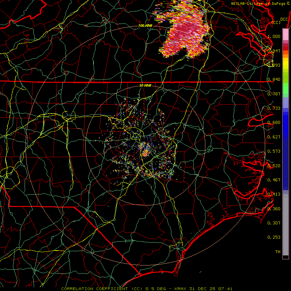Select the 0.627 legend value
This screenshot has height=291, width=291.
[x=274, y=137]
